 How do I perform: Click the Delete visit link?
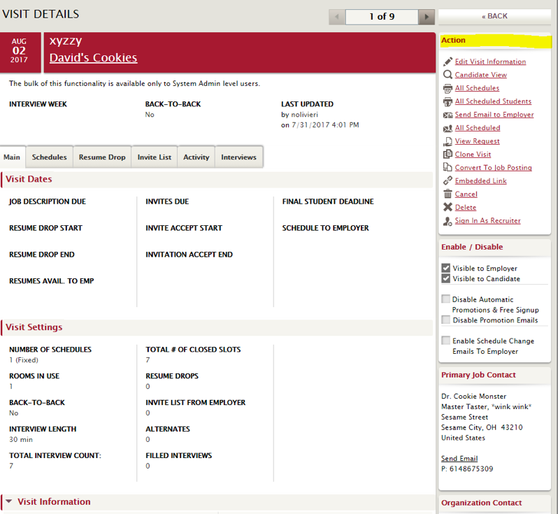[466, 207]
